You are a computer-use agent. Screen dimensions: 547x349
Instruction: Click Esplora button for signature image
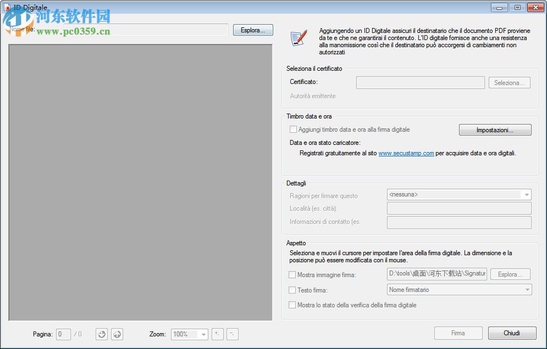pos(510,274)
